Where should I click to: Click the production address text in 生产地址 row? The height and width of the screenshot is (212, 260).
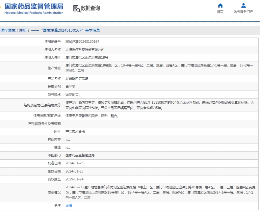tap(159, 68)
